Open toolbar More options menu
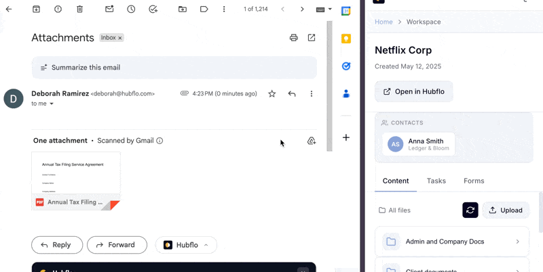Image resolution: width=543 pixels, height=272 pixels. [x=225, y=9]
